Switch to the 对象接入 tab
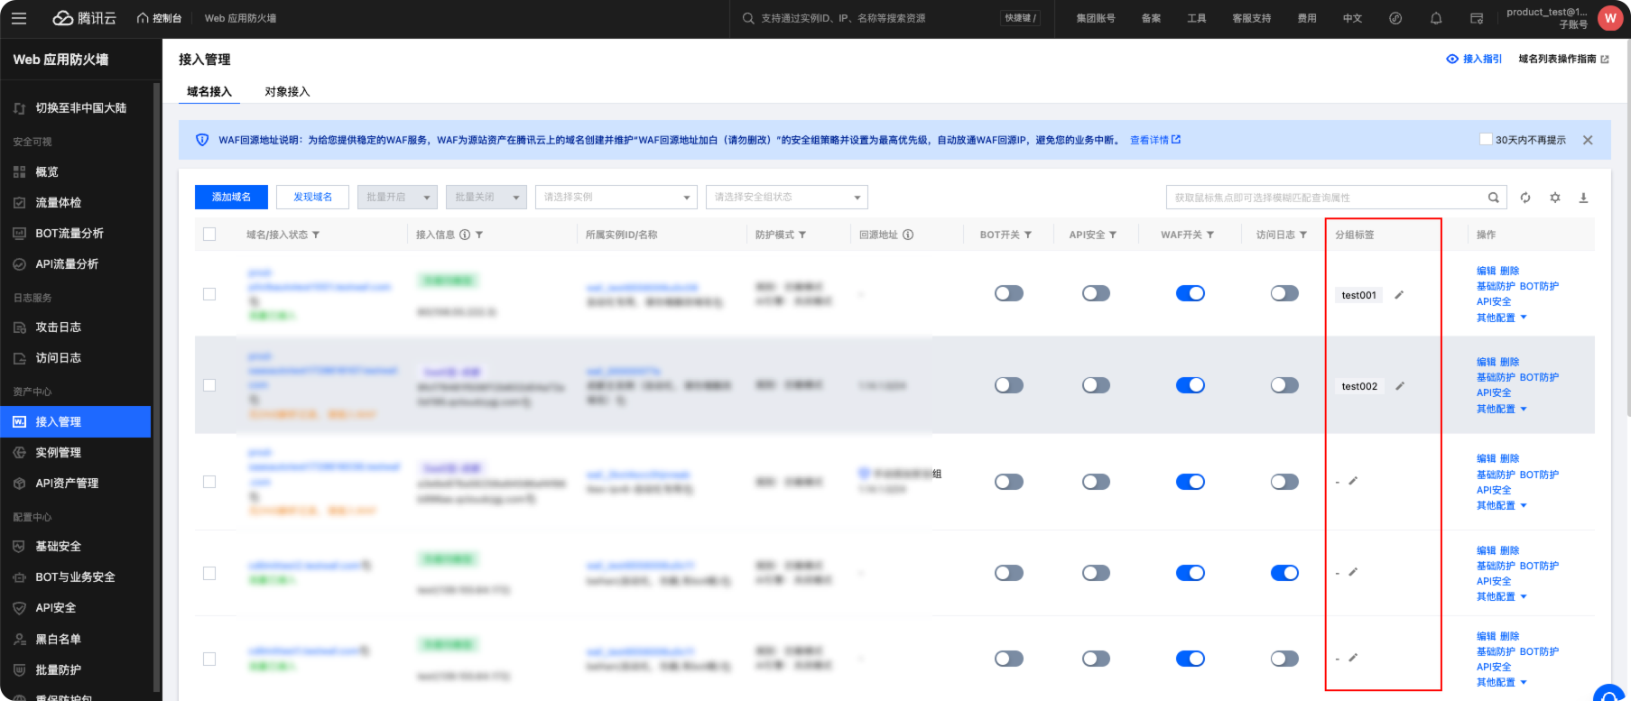This screenshot has height=701, width=1631. (x=287, y=92)
